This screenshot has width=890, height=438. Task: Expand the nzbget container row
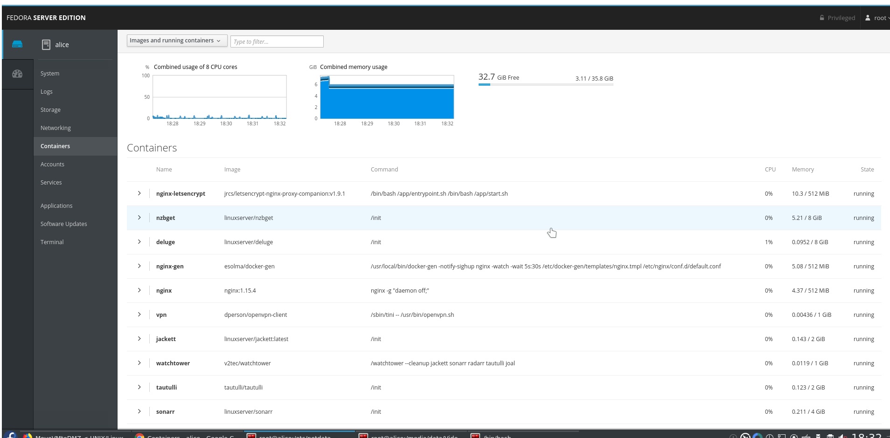tap(139, 218)
